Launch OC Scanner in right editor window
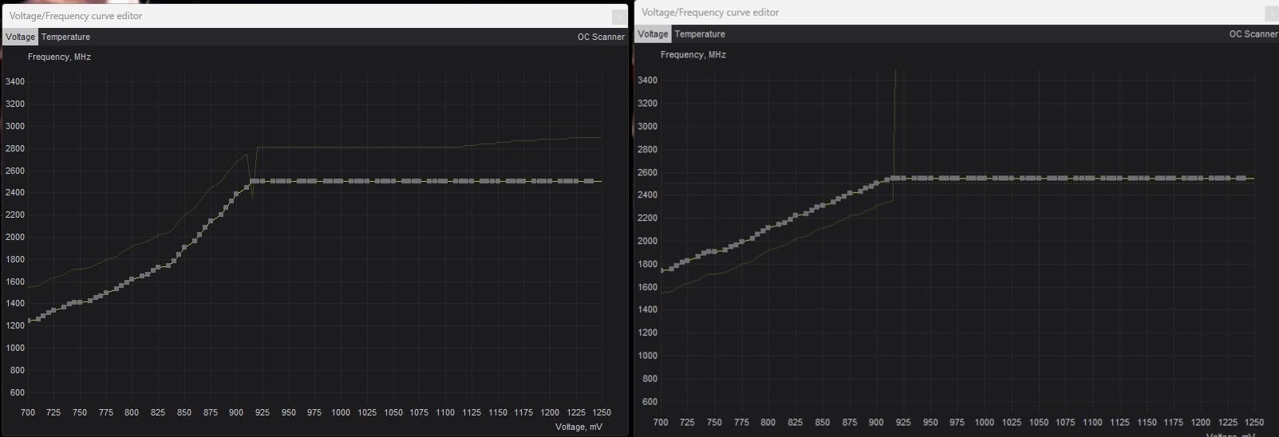 (1253, 33)
